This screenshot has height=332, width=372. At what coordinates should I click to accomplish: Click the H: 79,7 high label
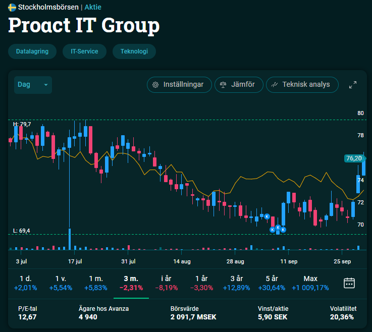[x=22, y=124]
